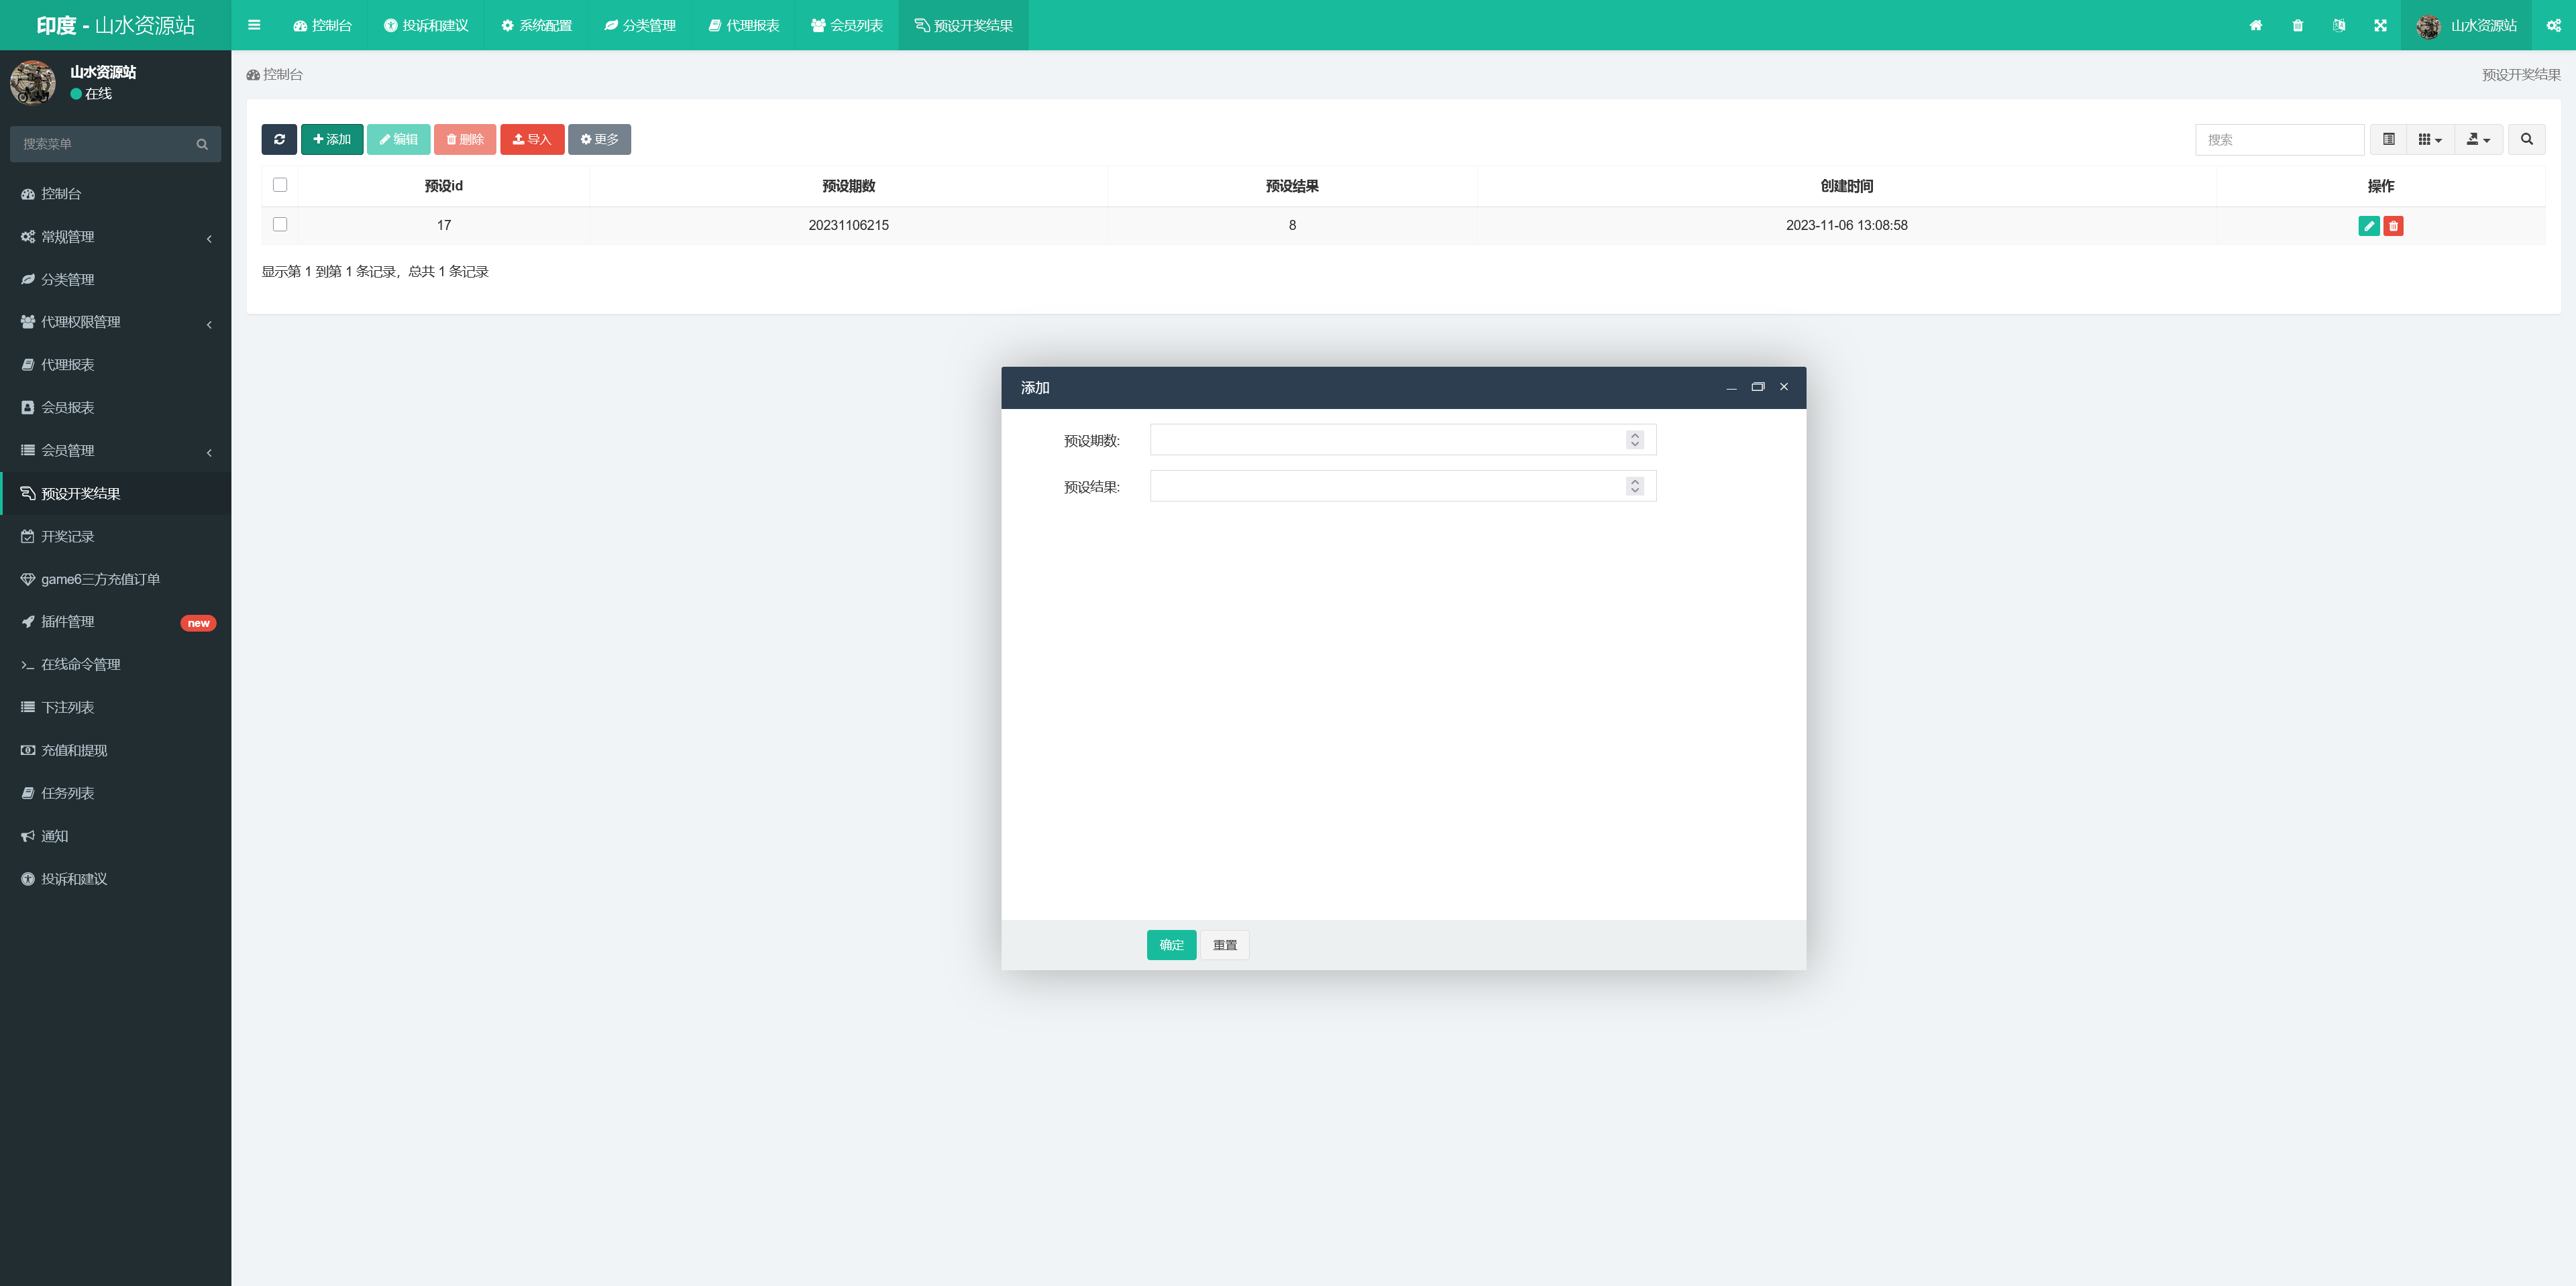
Task: Toggle sidebar with the hamburger menu icon
Action: [254, 25]
